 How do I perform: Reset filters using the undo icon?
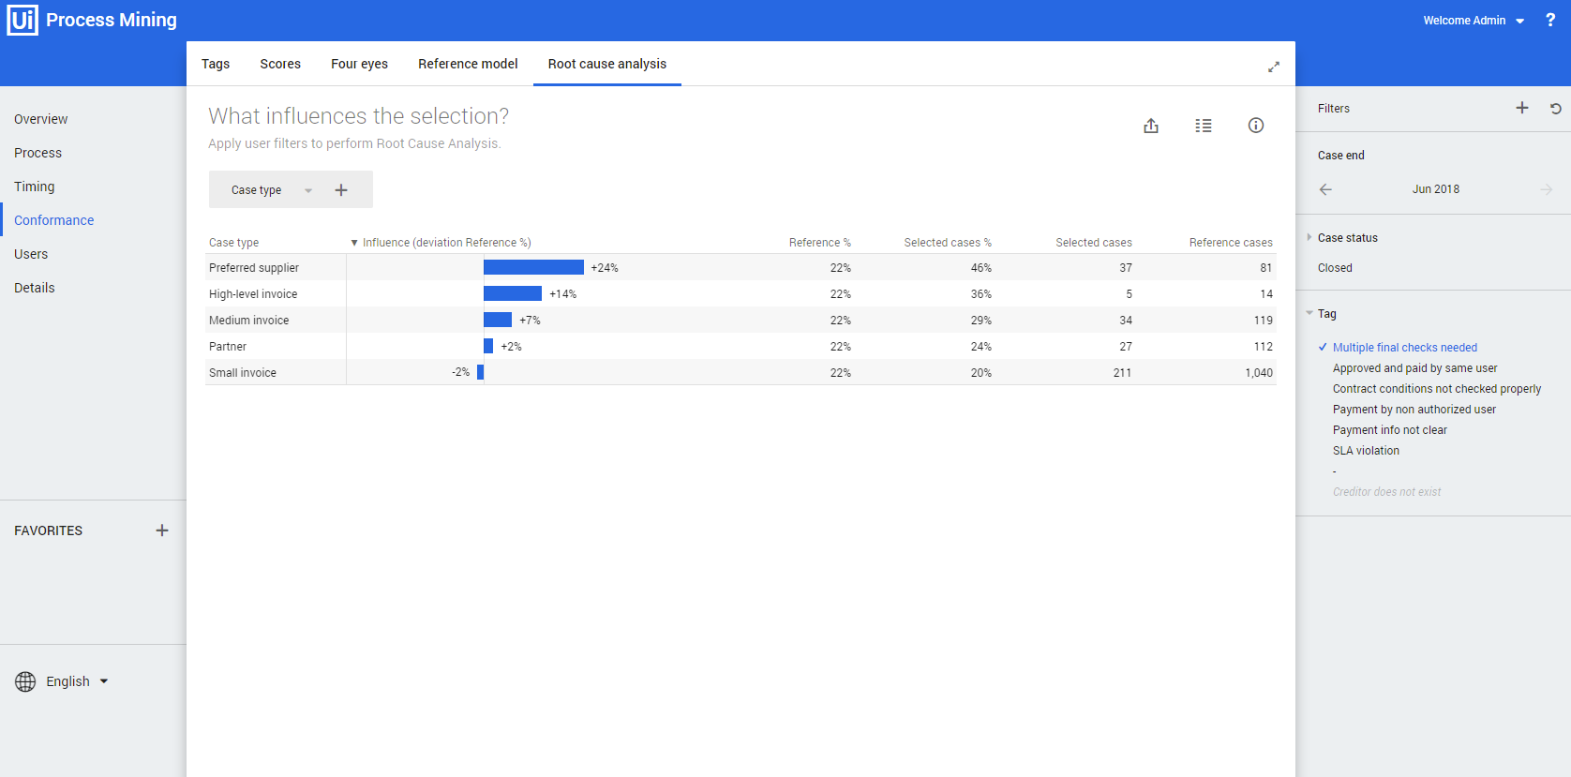click(x=1556, y=109)
